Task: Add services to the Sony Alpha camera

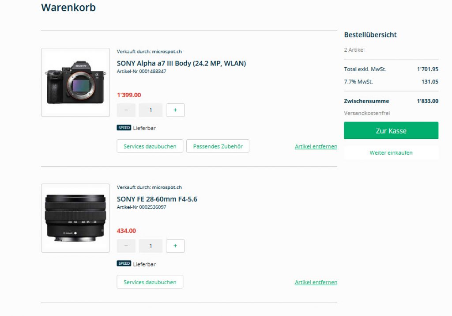Action: [x=150, y=146]
